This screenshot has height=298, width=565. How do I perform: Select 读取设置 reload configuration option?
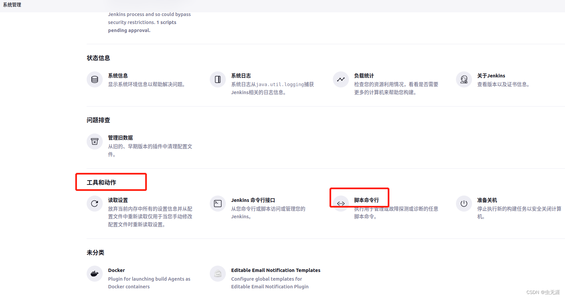click(118, 200)
